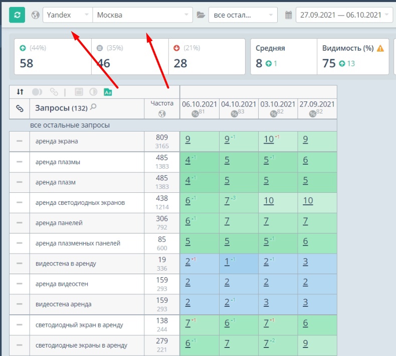Click the dash icon in 'аренда плазм' row
Viewport: 396px width, 356px height.
[x=20, y=182]
